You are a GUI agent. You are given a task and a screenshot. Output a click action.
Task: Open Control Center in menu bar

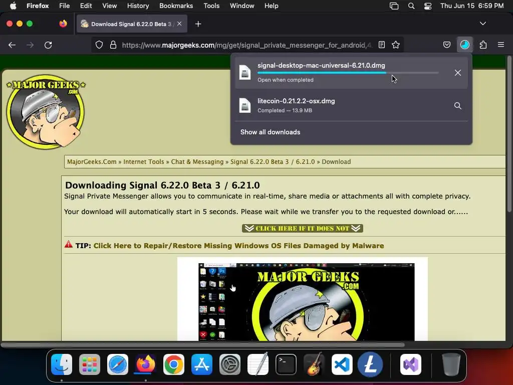click(428, 6)
